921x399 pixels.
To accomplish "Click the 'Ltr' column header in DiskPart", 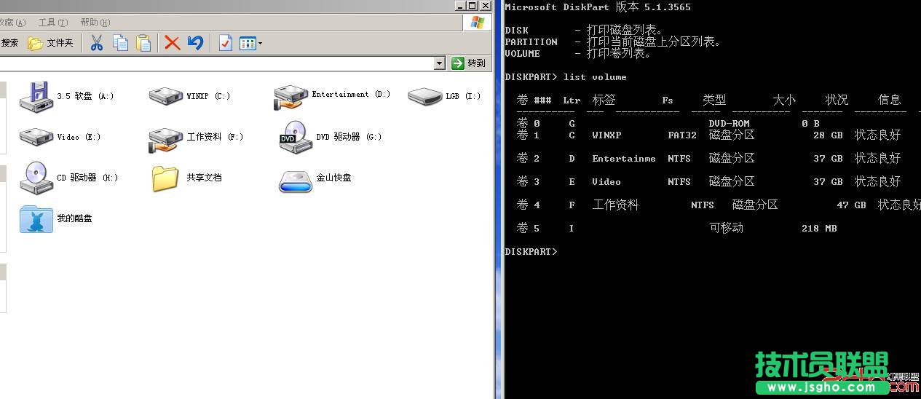I will pos(572,100).
